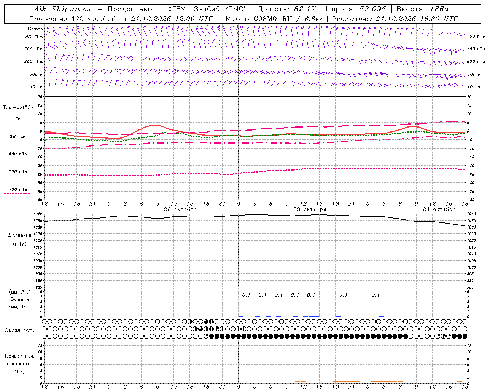Viewport: 487px width, 390px height.
Task: Click the 10 м wind level label on the left axis
Action: 37,87
